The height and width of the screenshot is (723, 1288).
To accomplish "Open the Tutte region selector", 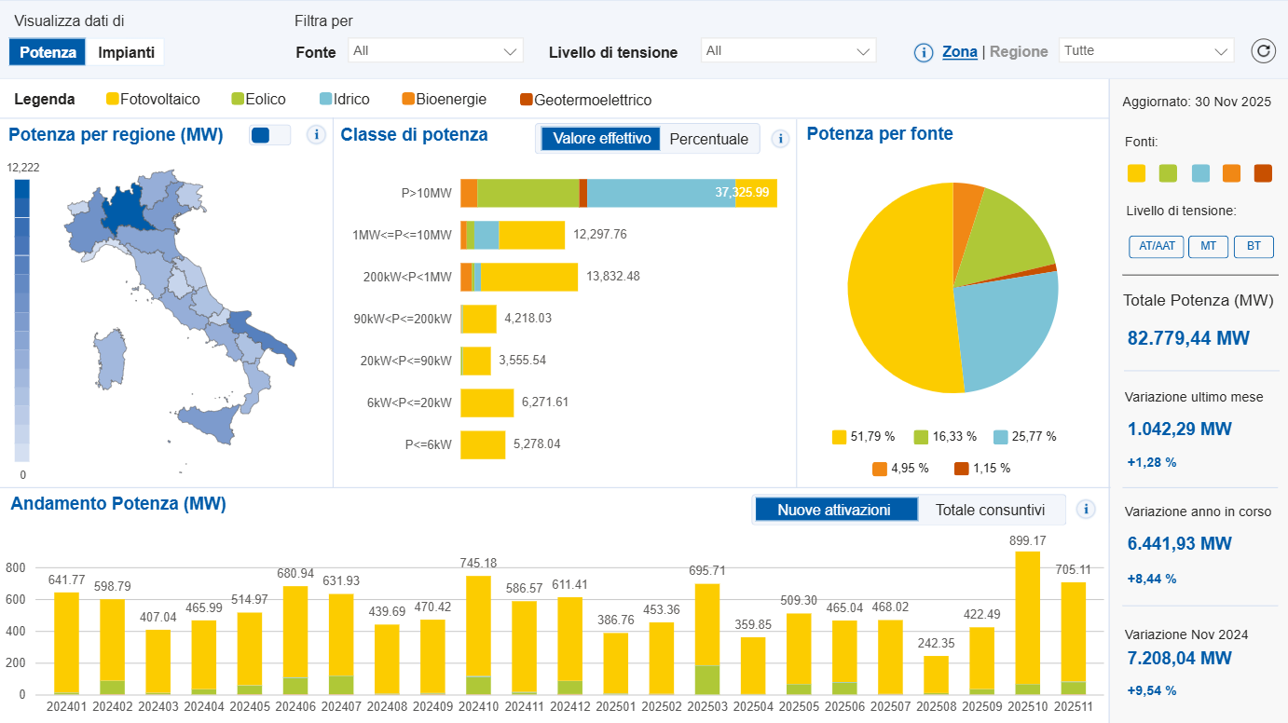I will click(x=1145, y=51).
